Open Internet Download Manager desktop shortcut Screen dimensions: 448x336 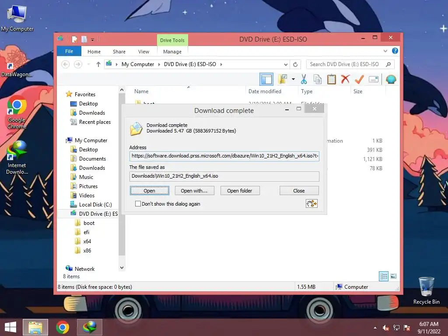point(17,157)
